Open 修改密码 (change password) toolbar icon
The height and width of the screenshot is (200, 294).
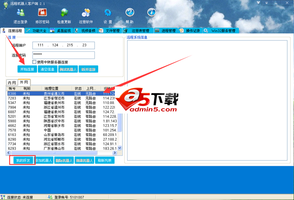coord(42,16)
